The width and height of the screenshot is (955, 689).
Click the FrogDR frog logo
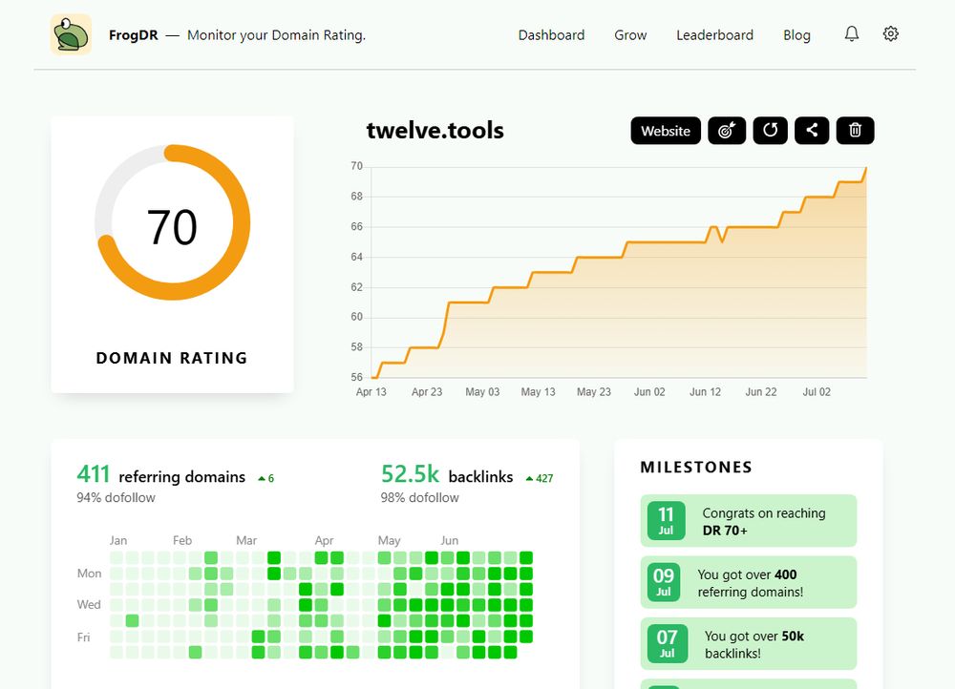pos(71,34)
